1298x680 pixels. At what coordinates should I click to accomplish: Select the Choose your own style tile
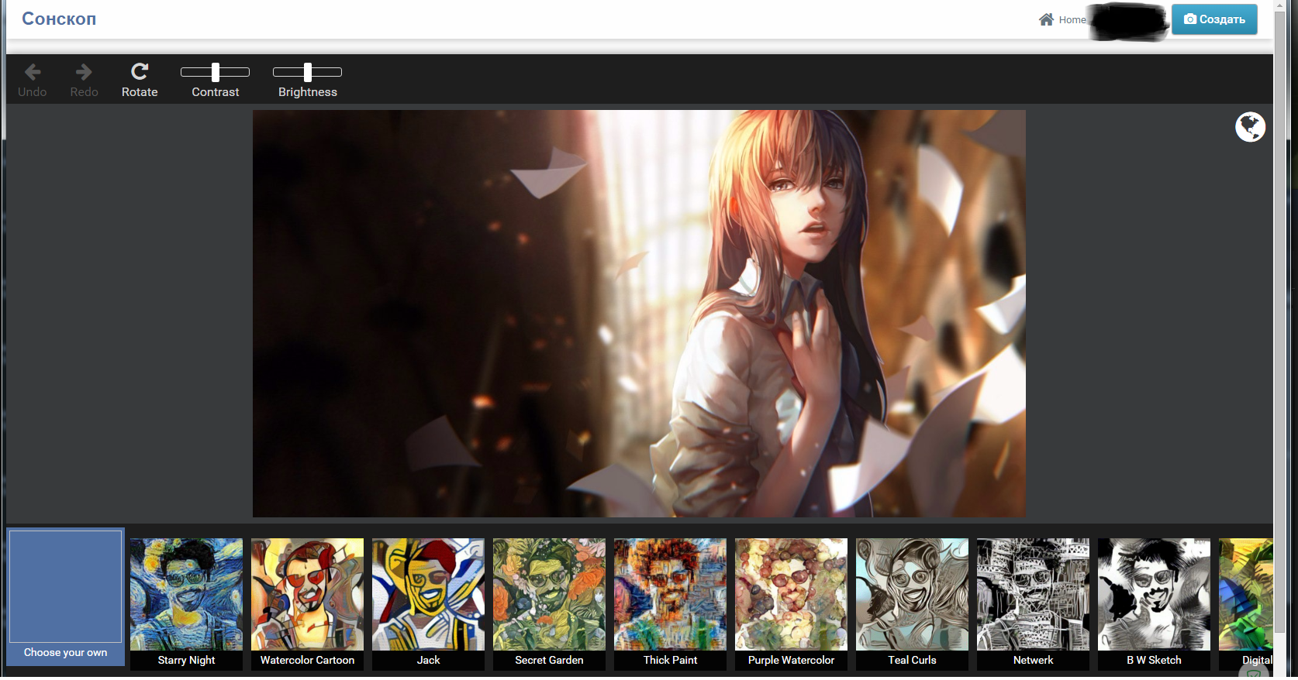tap(66, 597)
